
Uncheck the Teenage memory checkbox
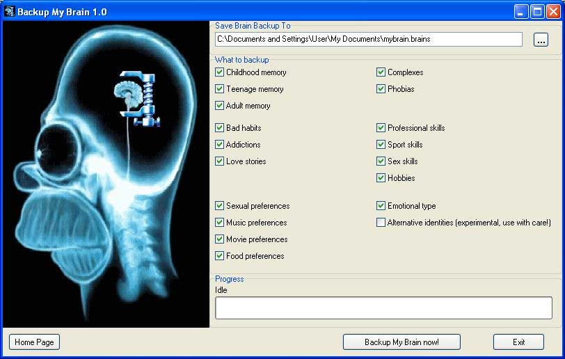tap(219, 88)
